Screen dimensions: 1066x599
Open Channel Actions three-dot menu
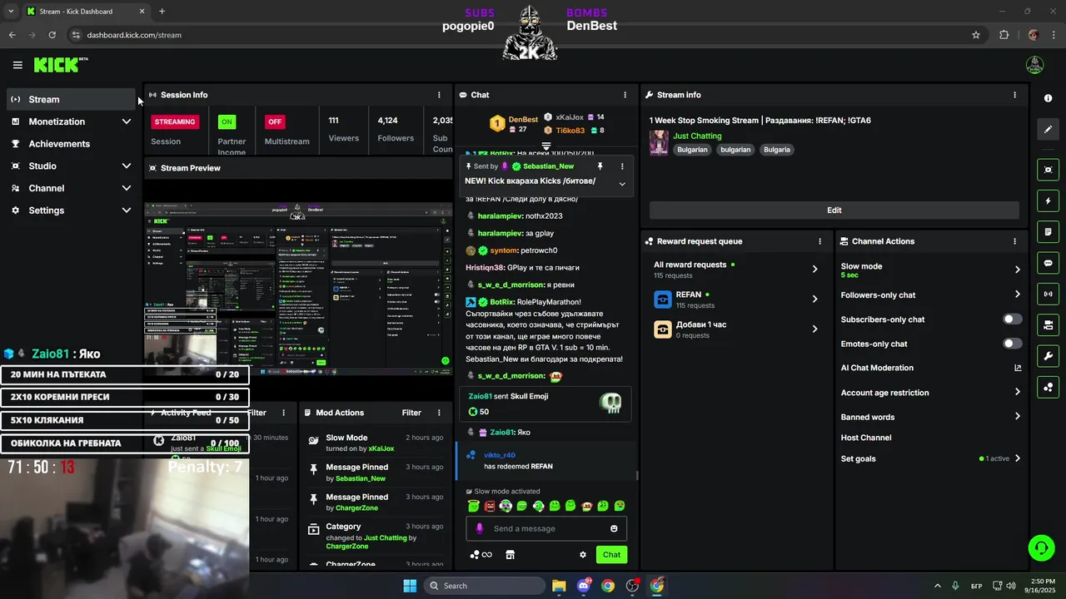point(1014,241)
